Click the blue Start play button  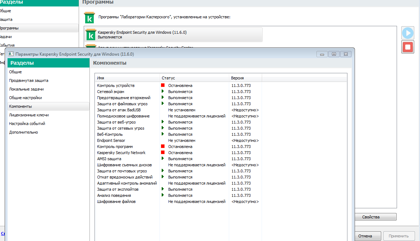pos(408,33)
